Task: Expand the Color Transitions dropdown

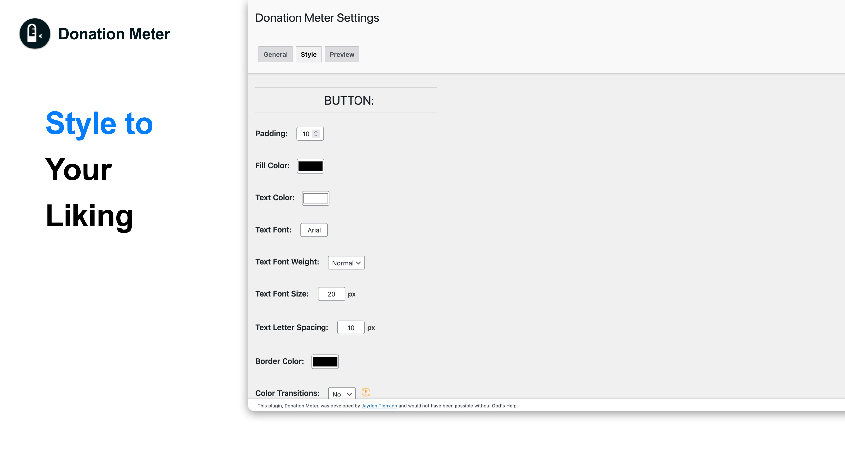Action: [x=342, y=394]
